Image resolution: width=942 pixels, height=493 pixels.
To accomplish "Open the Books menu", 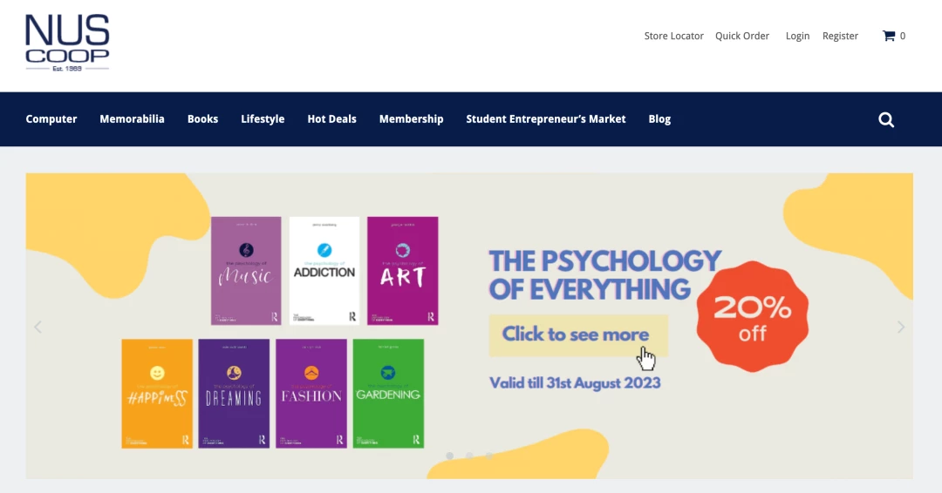I will point(202,118).
